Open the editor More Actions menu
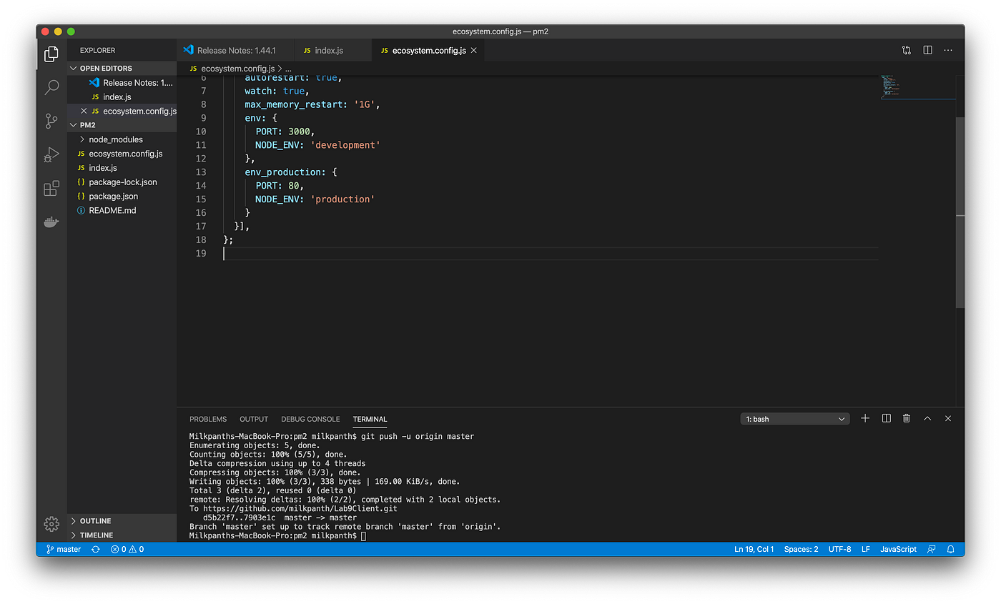Viewport: 1001px width, 604px height. 948,50
